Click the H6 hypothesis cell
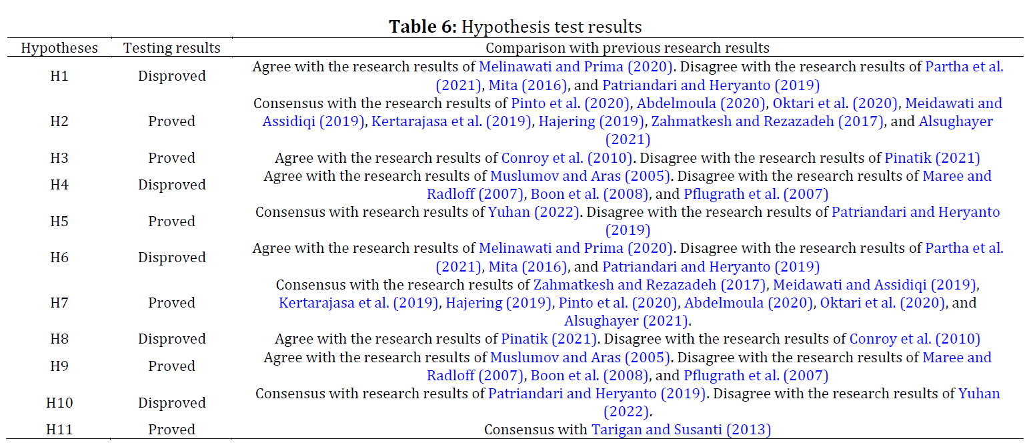1033x445 pixels. (x=59, y=258)
